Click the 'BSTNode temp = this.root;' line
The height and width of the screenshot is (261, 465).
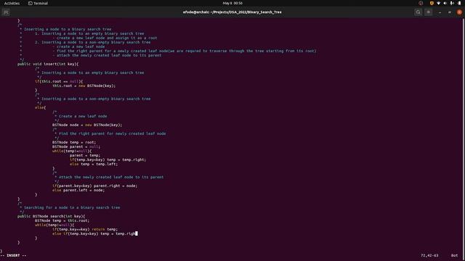pos(62,220)
